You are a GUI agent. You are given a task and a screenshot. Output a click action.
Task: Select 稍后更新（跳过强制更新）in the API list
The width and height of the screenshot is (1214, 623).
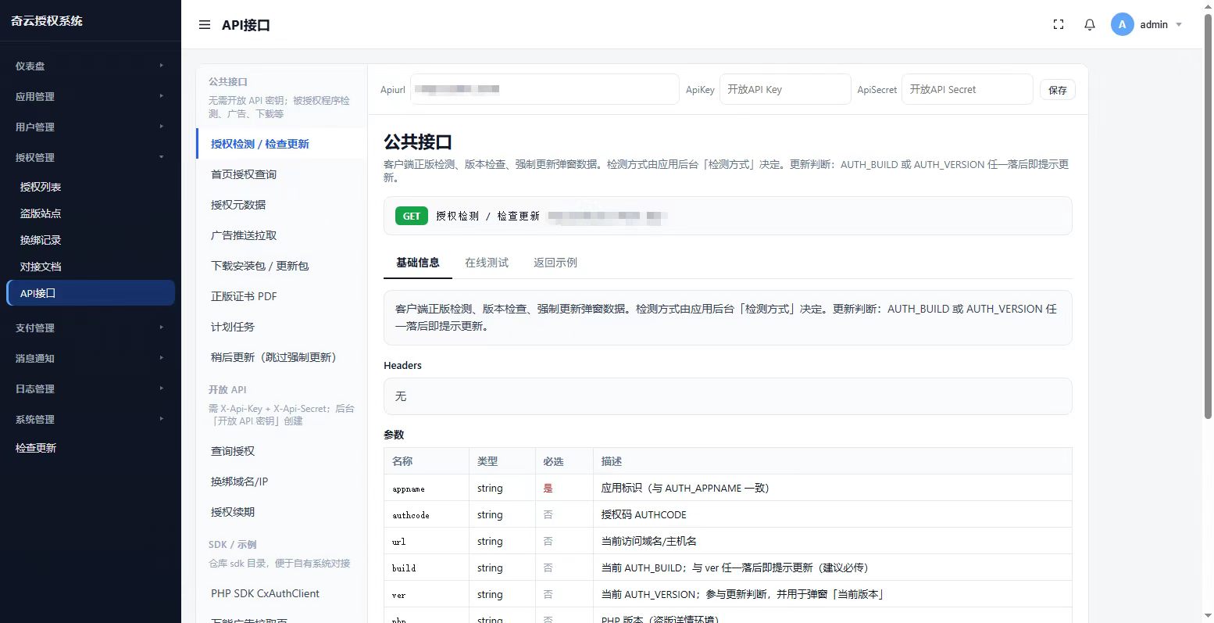pos(281,357)
